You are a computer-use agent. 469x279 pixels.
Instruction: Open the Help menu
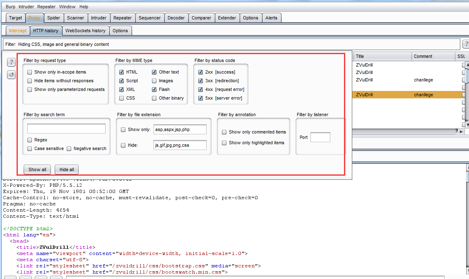click(84, 7)
